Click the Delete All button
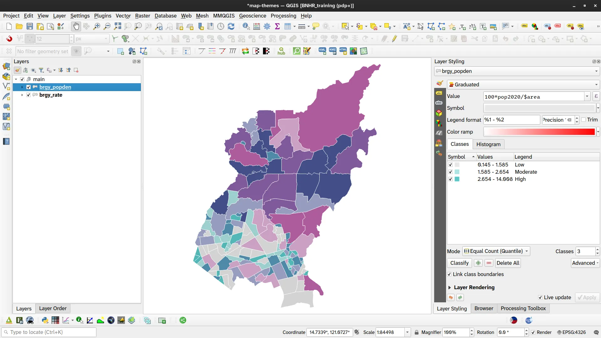This screenshot has height=338, width=601. 507,263
